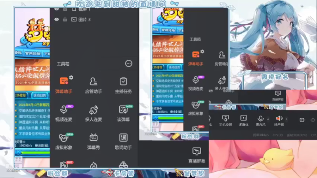Screen dimensions: 317x178
Task: Toggle the preview eye icon in bottom toolbar
Action: [313, 120]
